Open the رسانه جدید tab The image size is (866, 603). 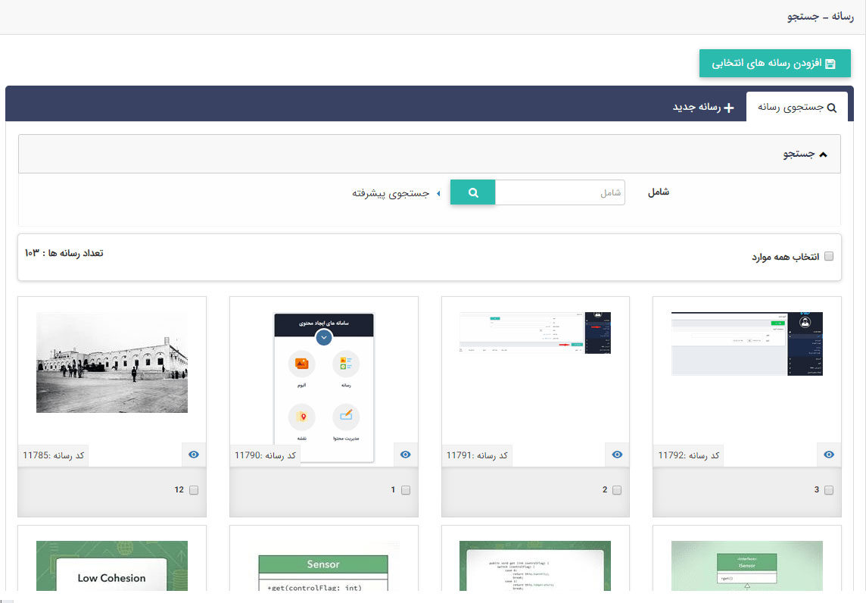coord(703,108)
